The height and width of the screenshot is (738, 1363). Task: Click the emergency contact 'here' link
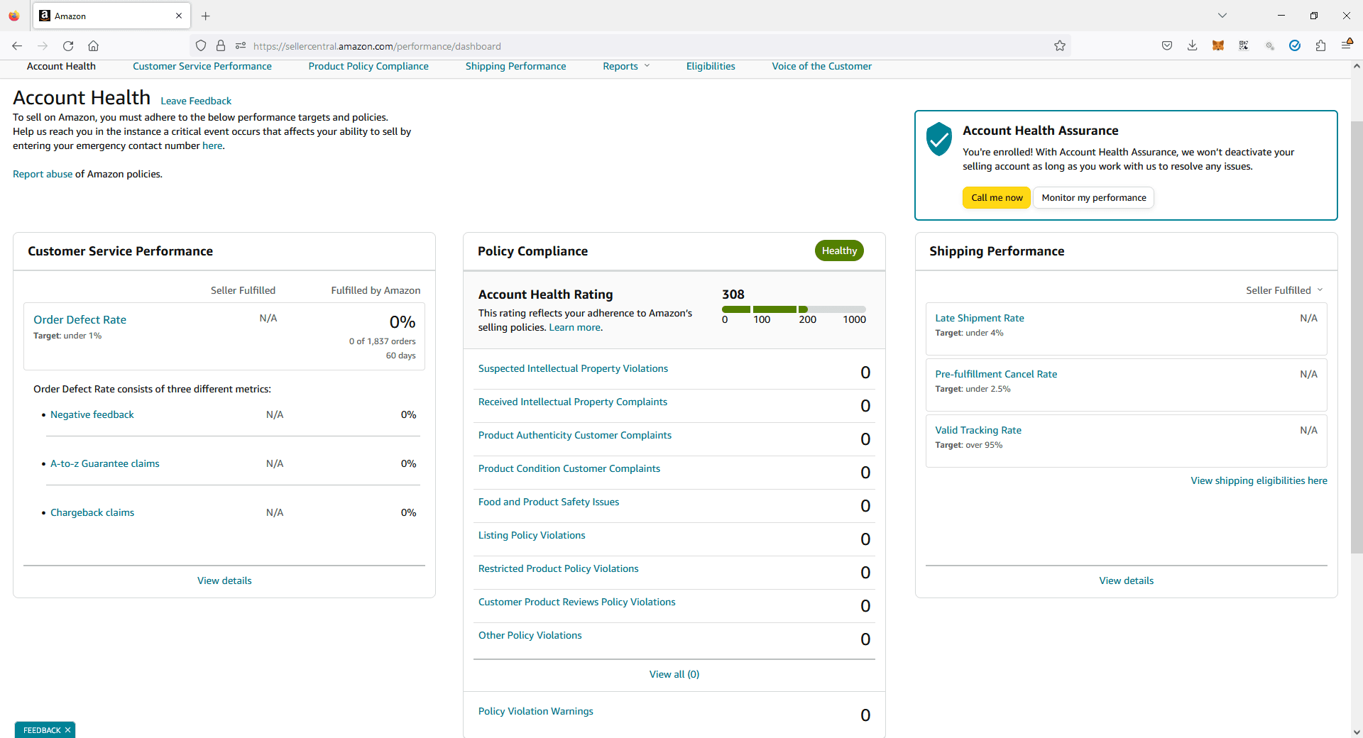212,145
